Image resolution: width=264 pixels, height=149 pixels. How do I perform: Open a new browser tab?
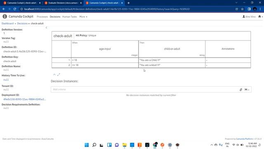click(x=128, y=3)
